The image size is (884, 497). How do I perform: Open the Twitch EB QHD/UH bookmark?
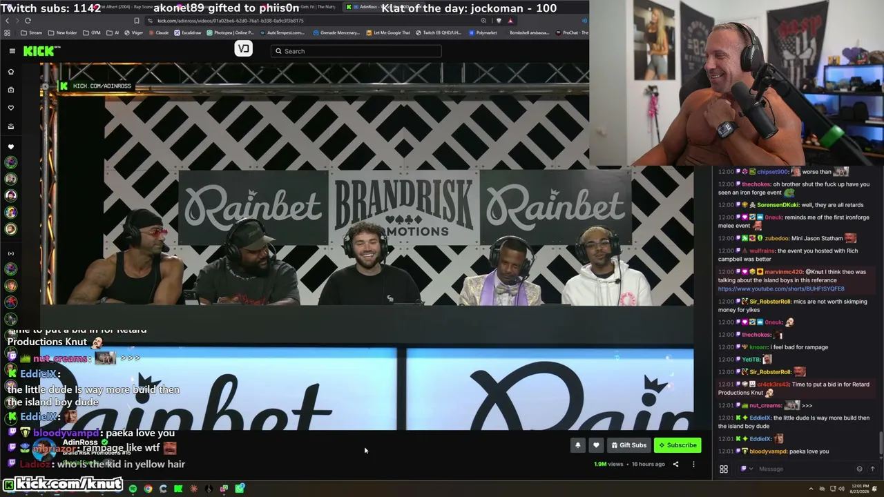click(x=439, y=32)
